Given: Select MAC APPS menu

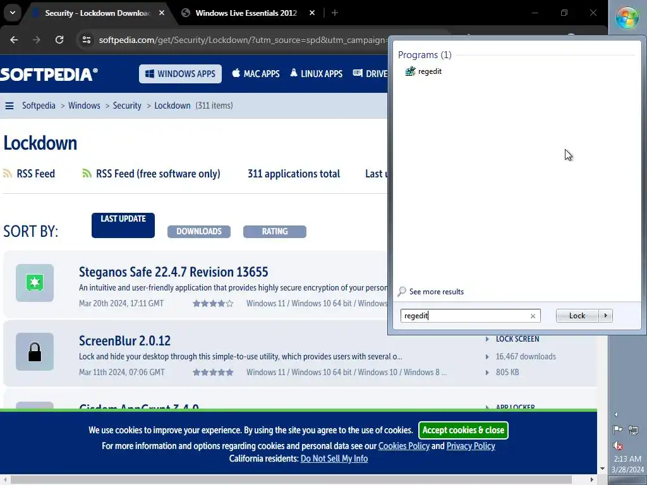Looking at the screenshot, I should point(256,74).
